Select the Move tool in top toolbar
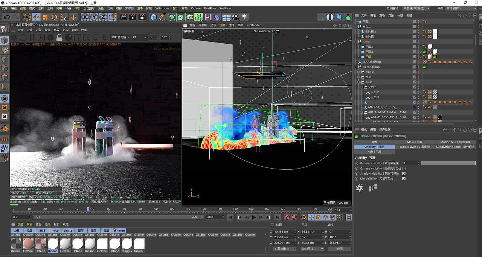The height and width of the screenshot is (257, 482). 36,17
